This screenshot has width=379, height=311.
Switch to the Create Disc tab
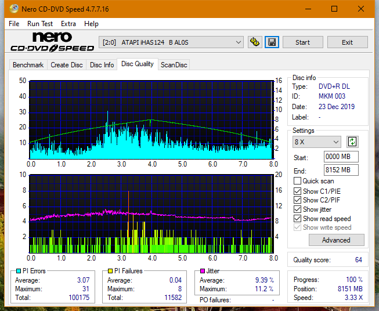[x=67, y=65]
